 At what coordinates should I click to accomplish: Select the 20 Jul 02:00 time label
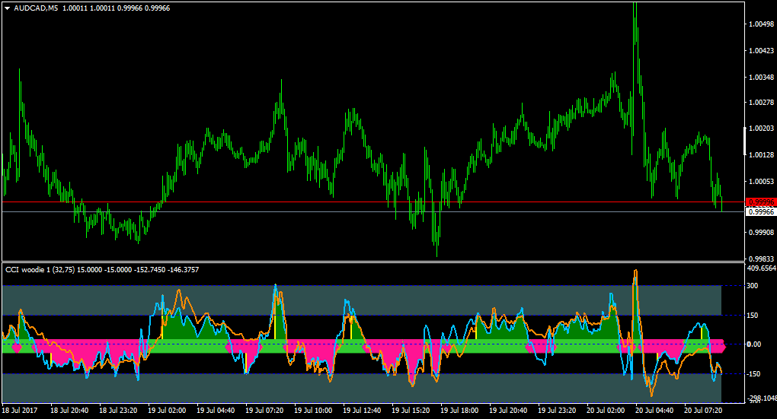coord(606,411)
